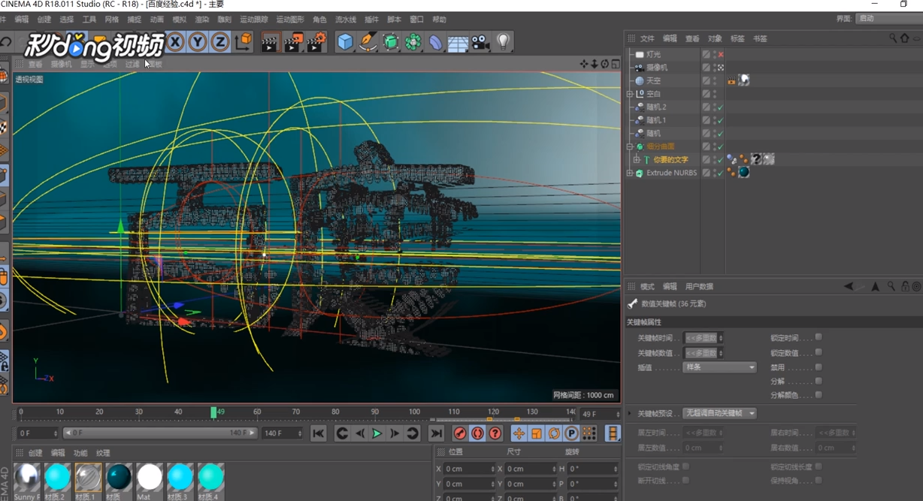
Task: Click the X position input field
Action: (x=466, y=469)
